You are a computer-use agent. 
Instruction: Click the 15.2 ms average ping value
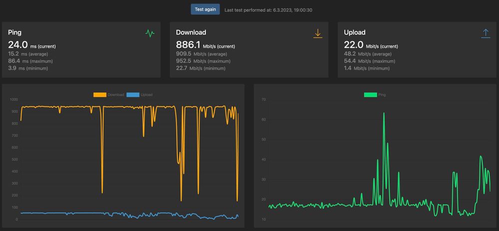click(x=28, y=54)
